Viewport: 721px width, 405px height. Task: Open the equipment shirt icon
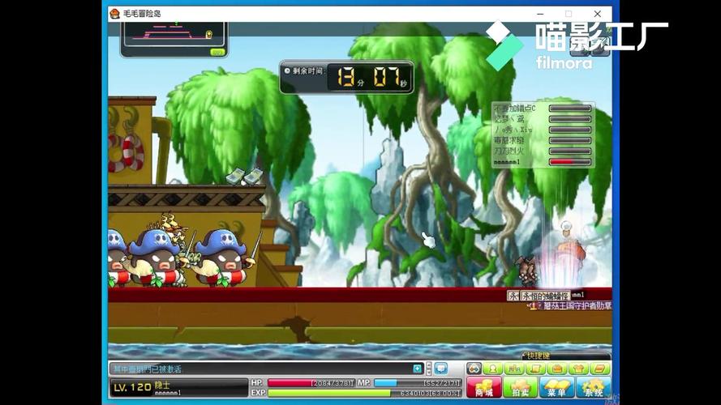click(x=578, y=369)
